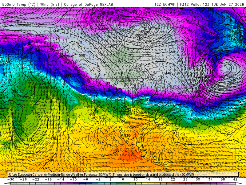Click the 2 label on the temperature scale
The image size is (246, 185).
coord(110,179)
